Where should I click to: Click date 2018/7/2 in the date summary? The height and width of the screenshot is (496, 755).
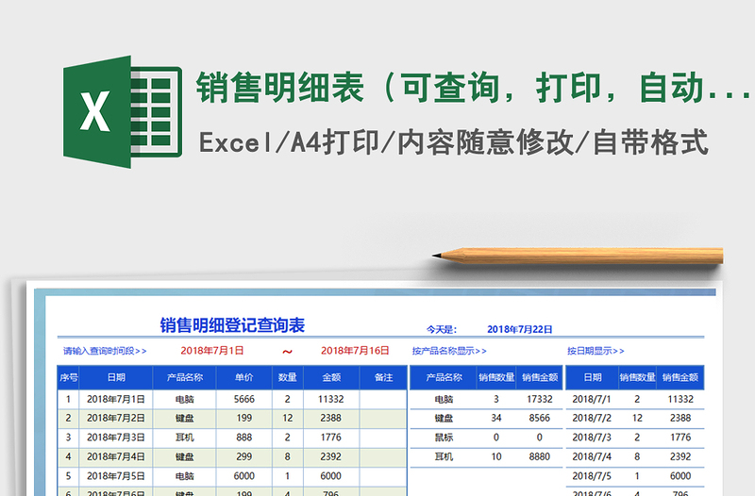click(592, 418)
